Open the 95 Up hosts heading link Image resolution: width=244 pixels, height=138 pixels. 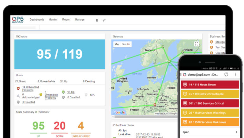64,81
